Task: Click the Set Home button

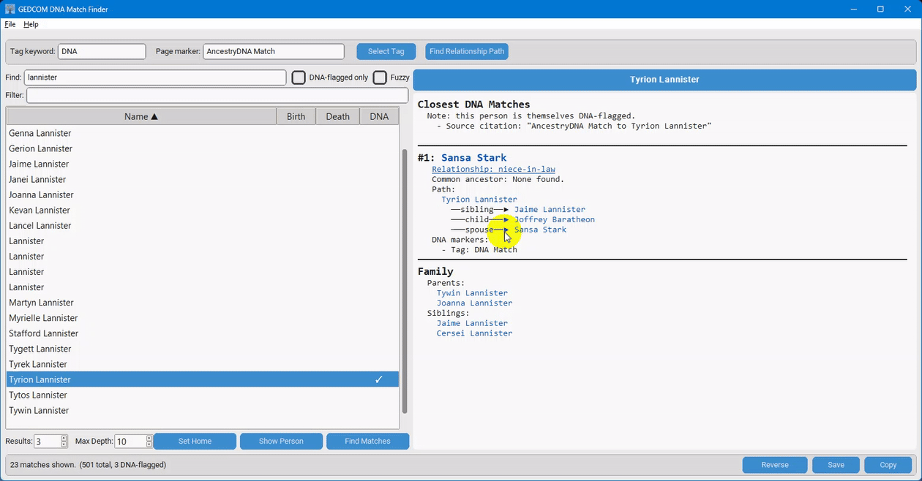Action: click(195, 441)
